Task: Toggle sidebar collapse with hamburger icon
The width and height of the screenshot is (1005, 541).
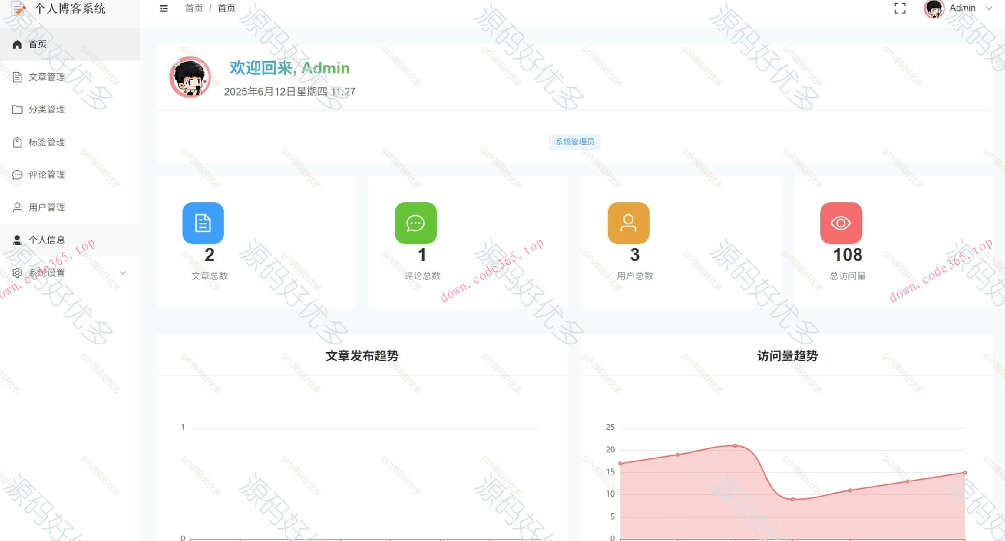Action: click(164, 8)
